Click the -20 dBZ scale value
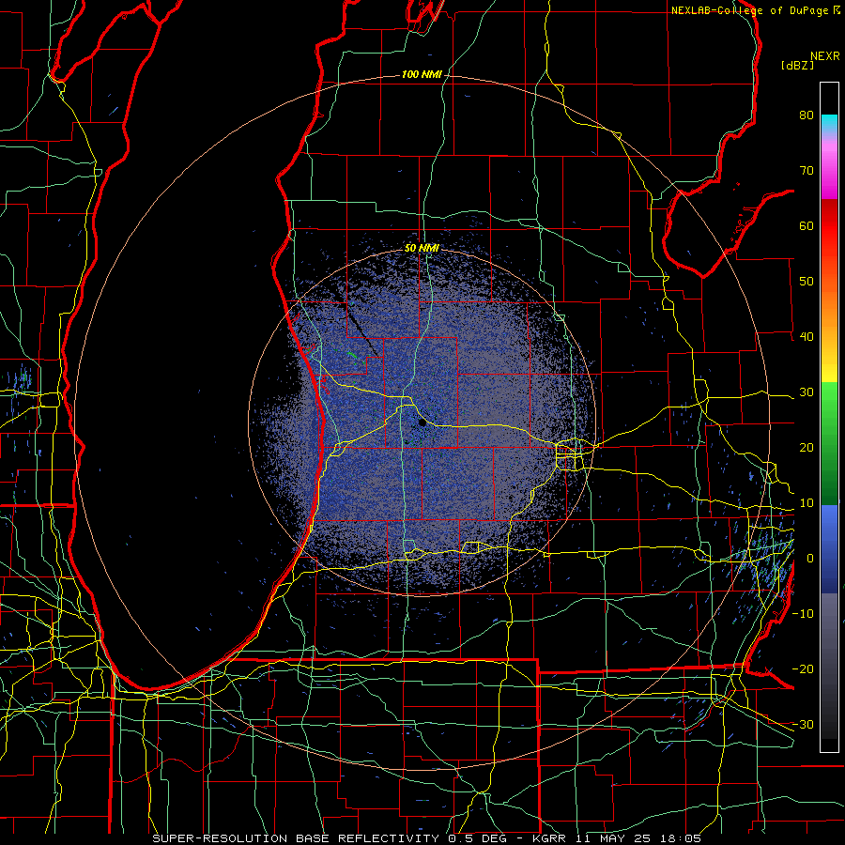Screen dimensions: 845x845 (803, 668)
